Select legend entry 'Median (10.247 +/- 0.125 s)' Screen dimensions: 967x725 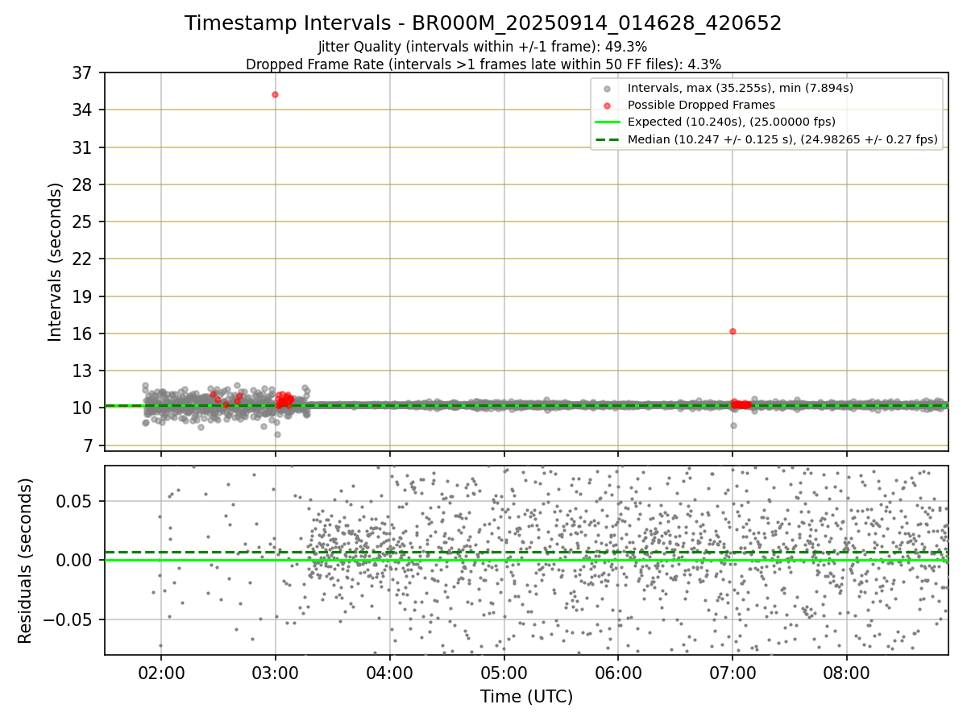(782, 139)
